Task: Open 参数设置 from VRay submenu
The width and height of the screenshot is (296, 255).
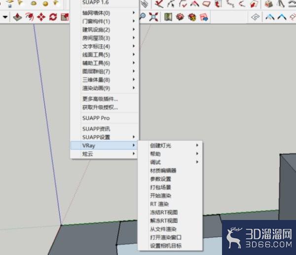Action: (170, 179)
